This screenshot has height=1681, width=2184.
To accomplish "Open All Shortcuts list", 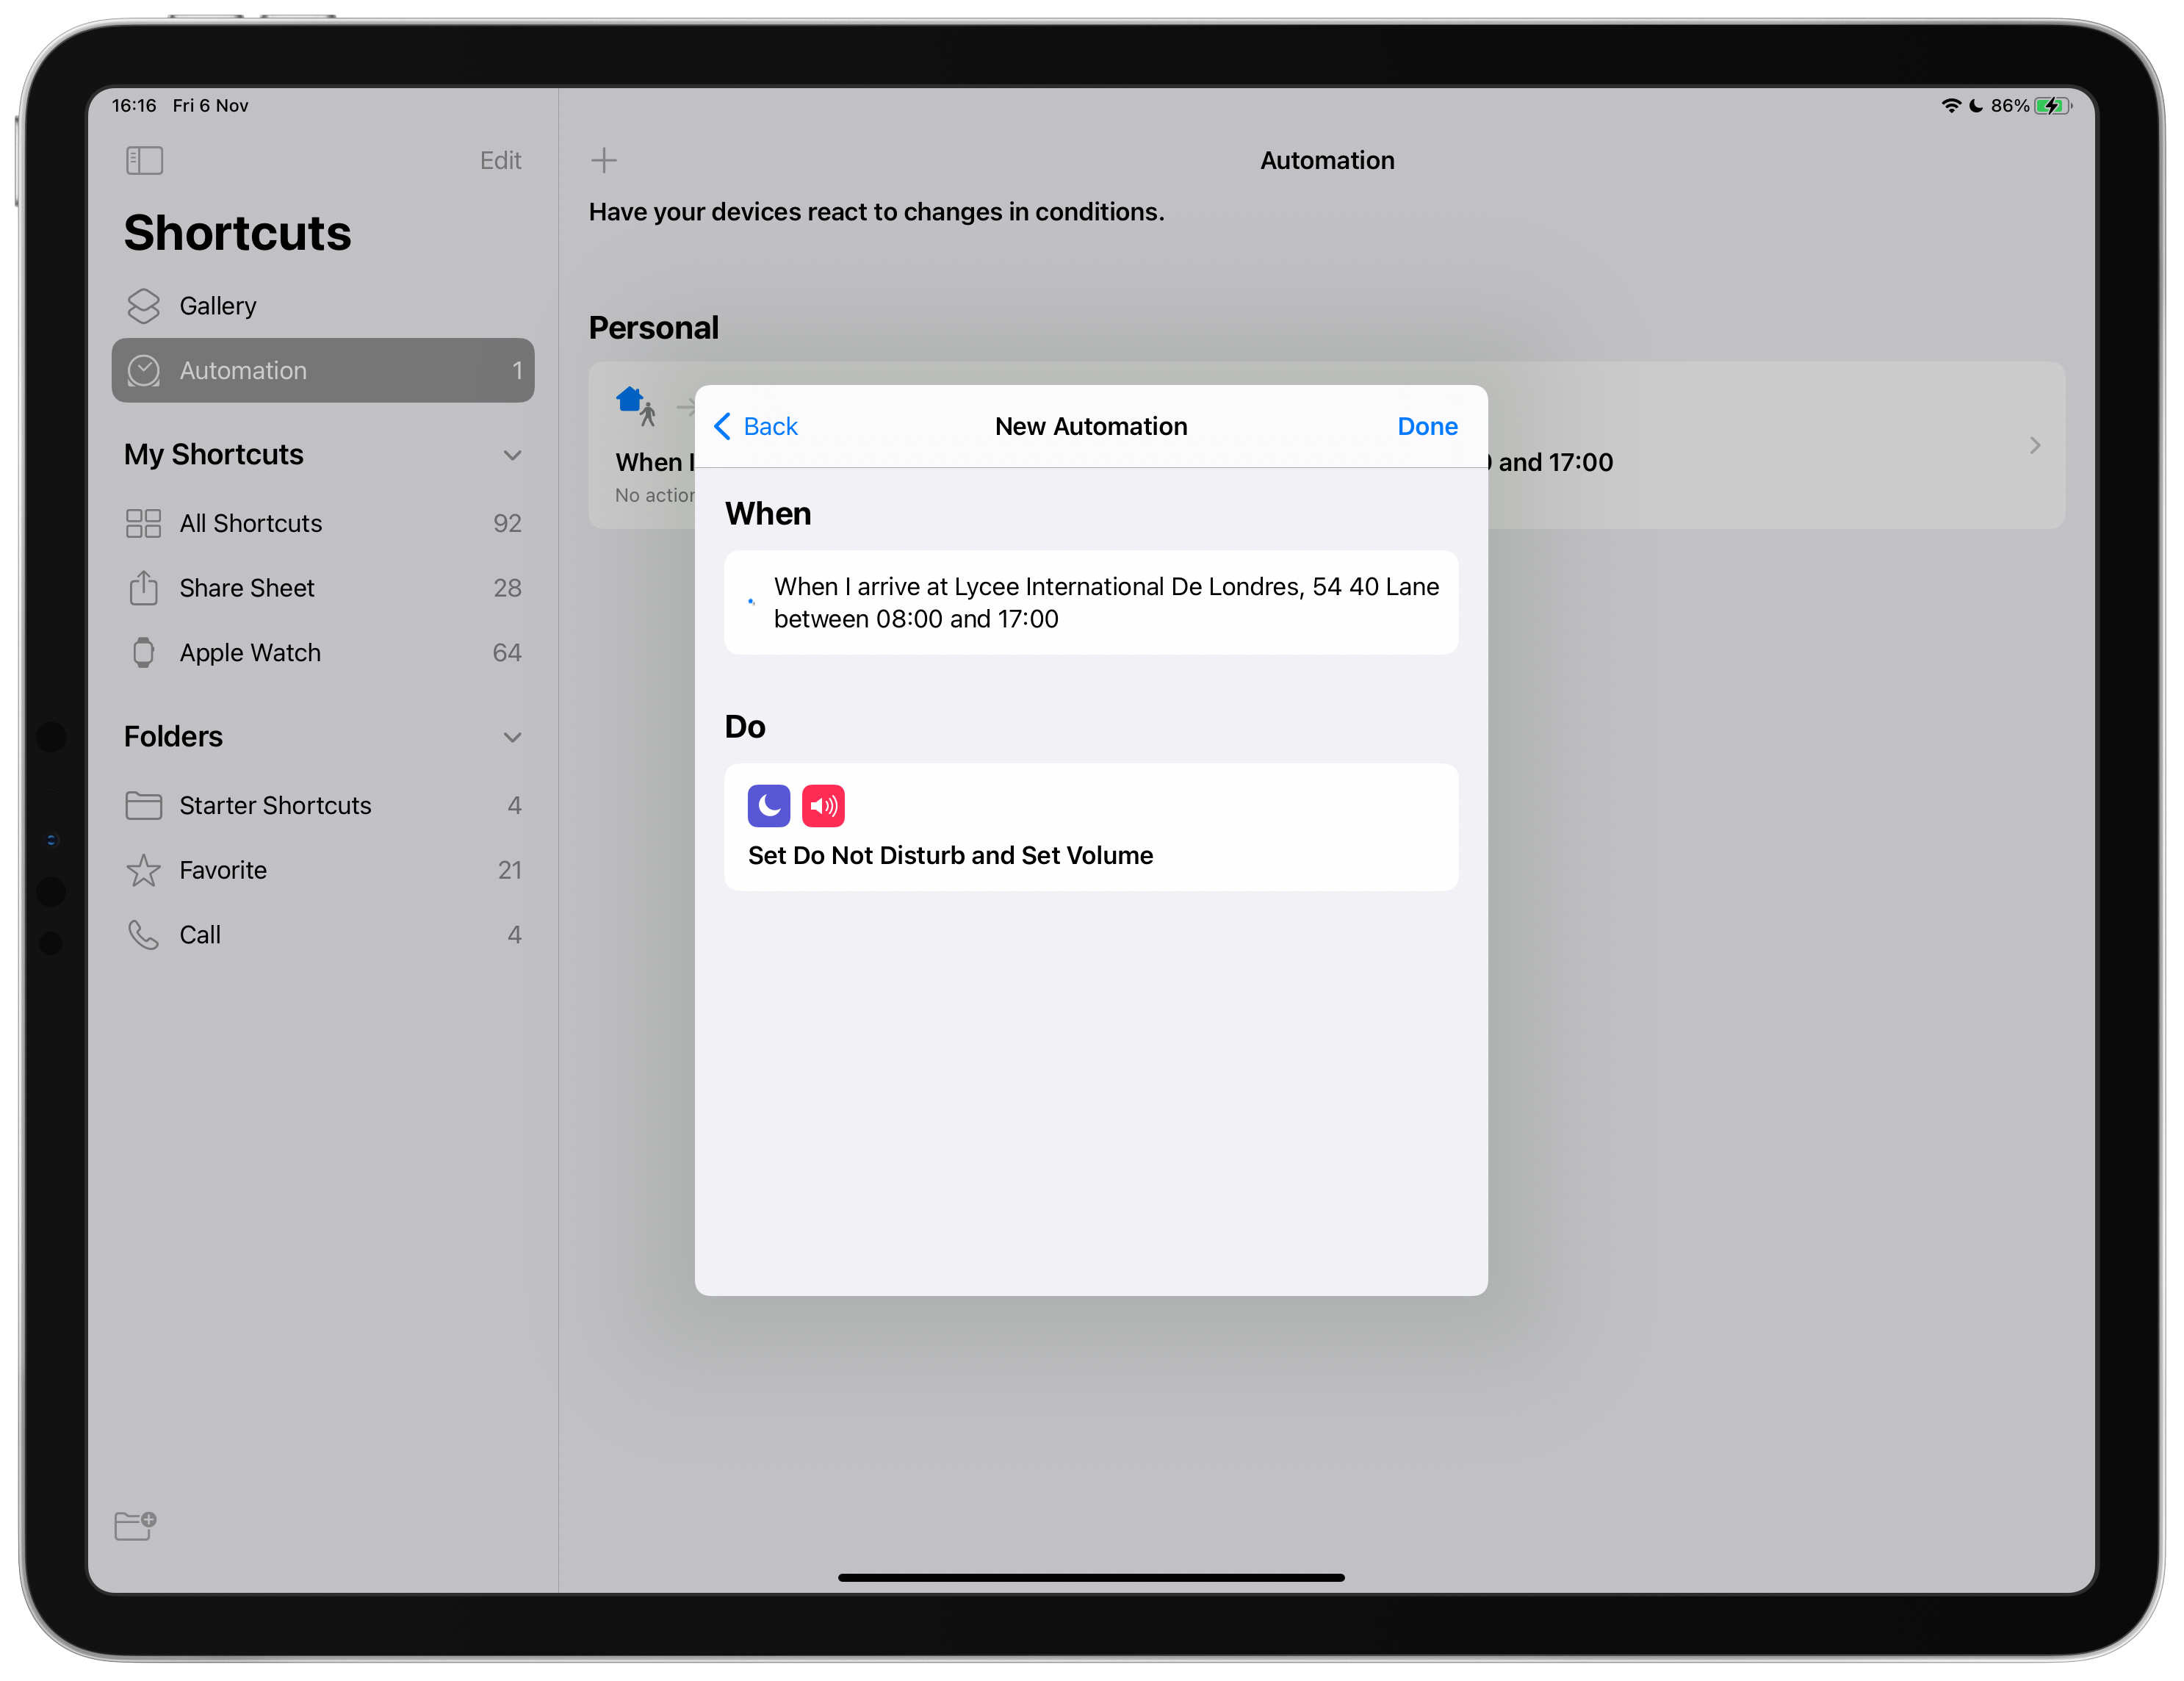I will 250,523.
